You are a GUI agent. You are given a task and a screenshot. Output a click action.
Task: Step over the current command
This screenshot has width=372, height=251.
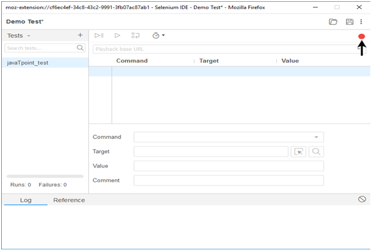tap(135, 36)
